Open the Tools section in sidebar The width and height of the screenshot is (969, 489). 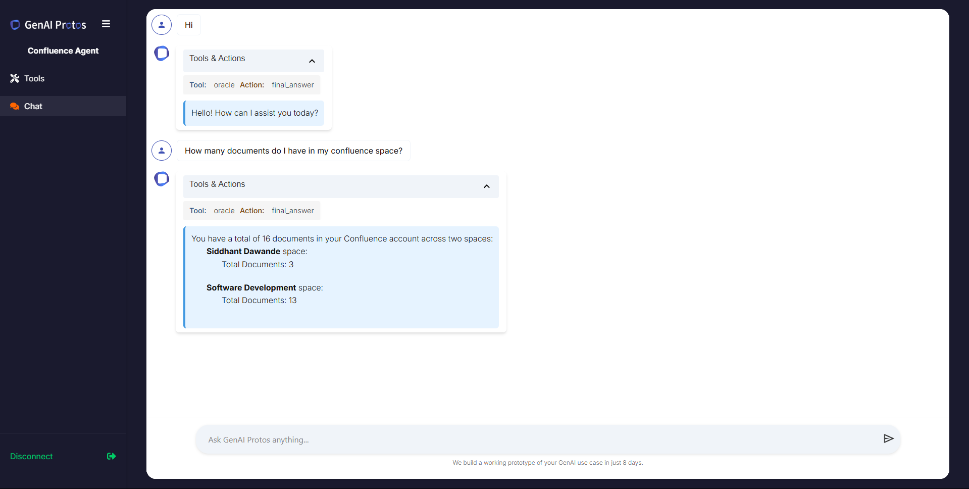click(x=63, y=78)
